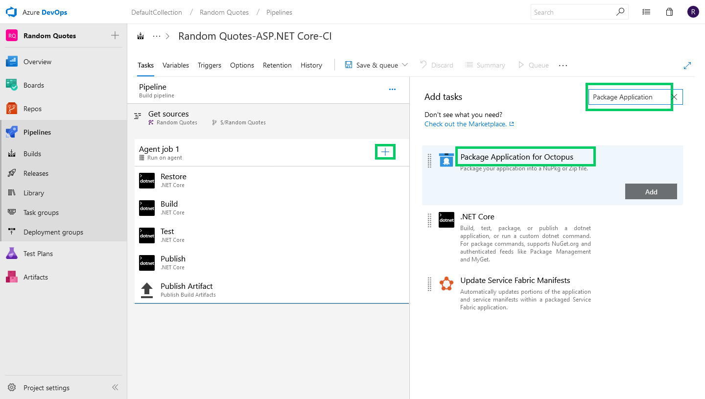
Task: Open the Test Plans flask icon
Action: [12, 254]
